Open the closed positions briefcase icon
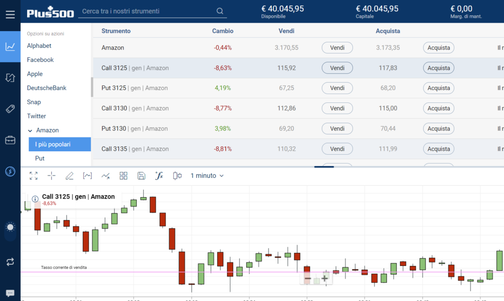The width and height of the screenshot is (504, 301). pos(10,140)
